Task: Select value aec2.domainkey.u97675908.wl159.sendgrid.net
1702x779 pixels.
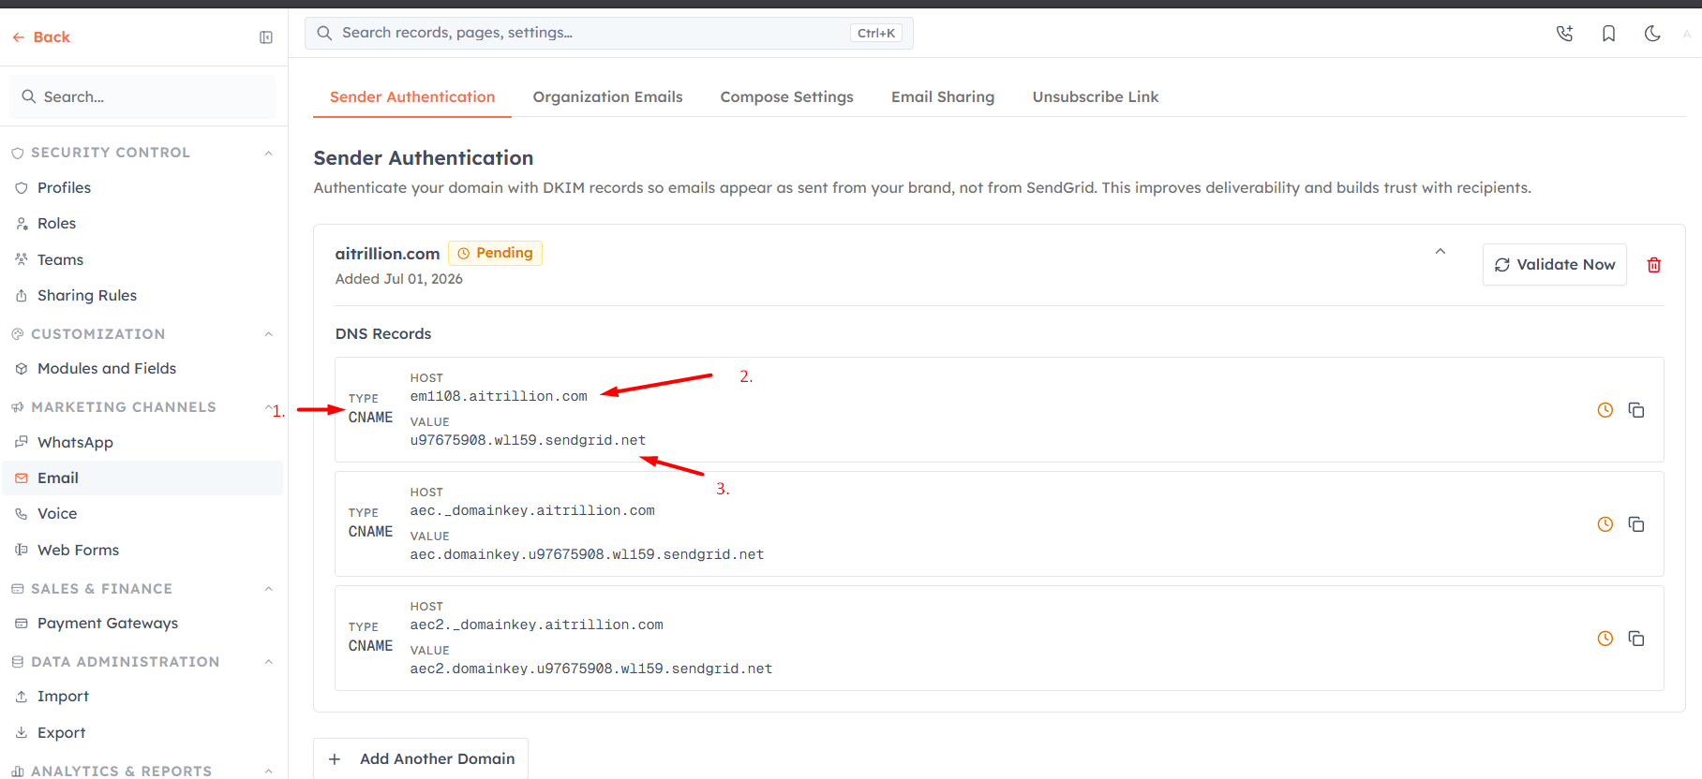Action: tap(591, 669)
